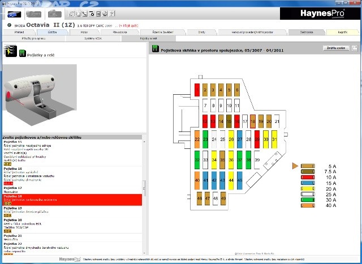
Task: Click the round globe-like toolbar icon
Action: click(105, 14)
